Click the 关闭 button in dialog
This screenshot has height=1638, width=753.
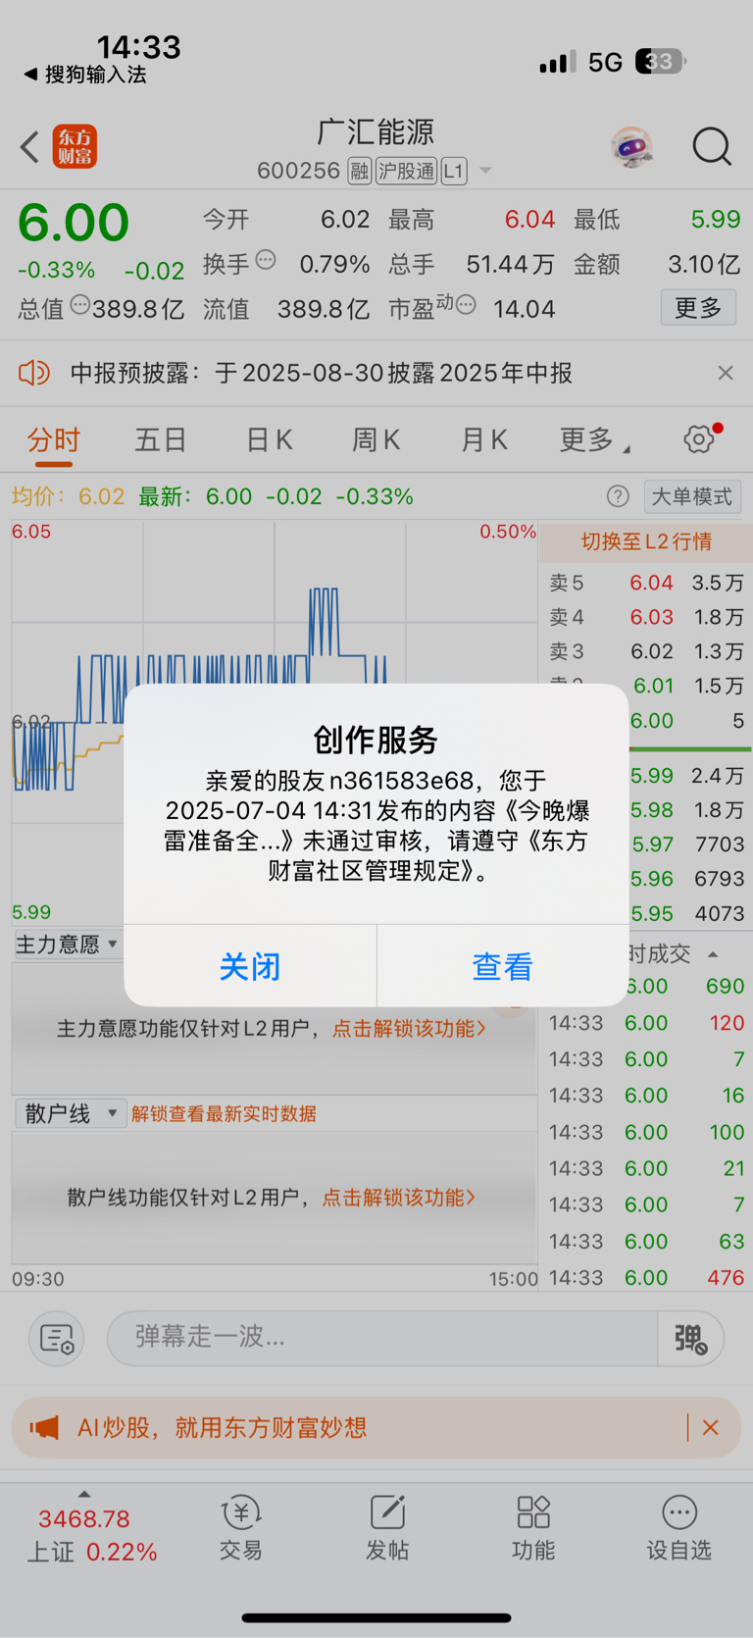point(250,966)
